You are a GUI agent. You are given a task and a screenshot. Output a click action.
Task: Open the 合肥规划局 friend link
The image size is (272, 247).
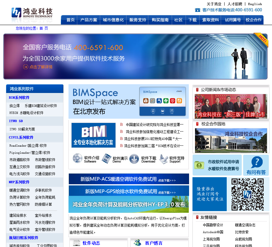click(243, 239)
